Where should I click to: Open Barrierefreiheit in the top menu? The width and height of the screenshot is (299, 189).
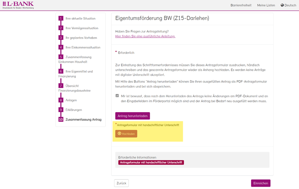241,5
